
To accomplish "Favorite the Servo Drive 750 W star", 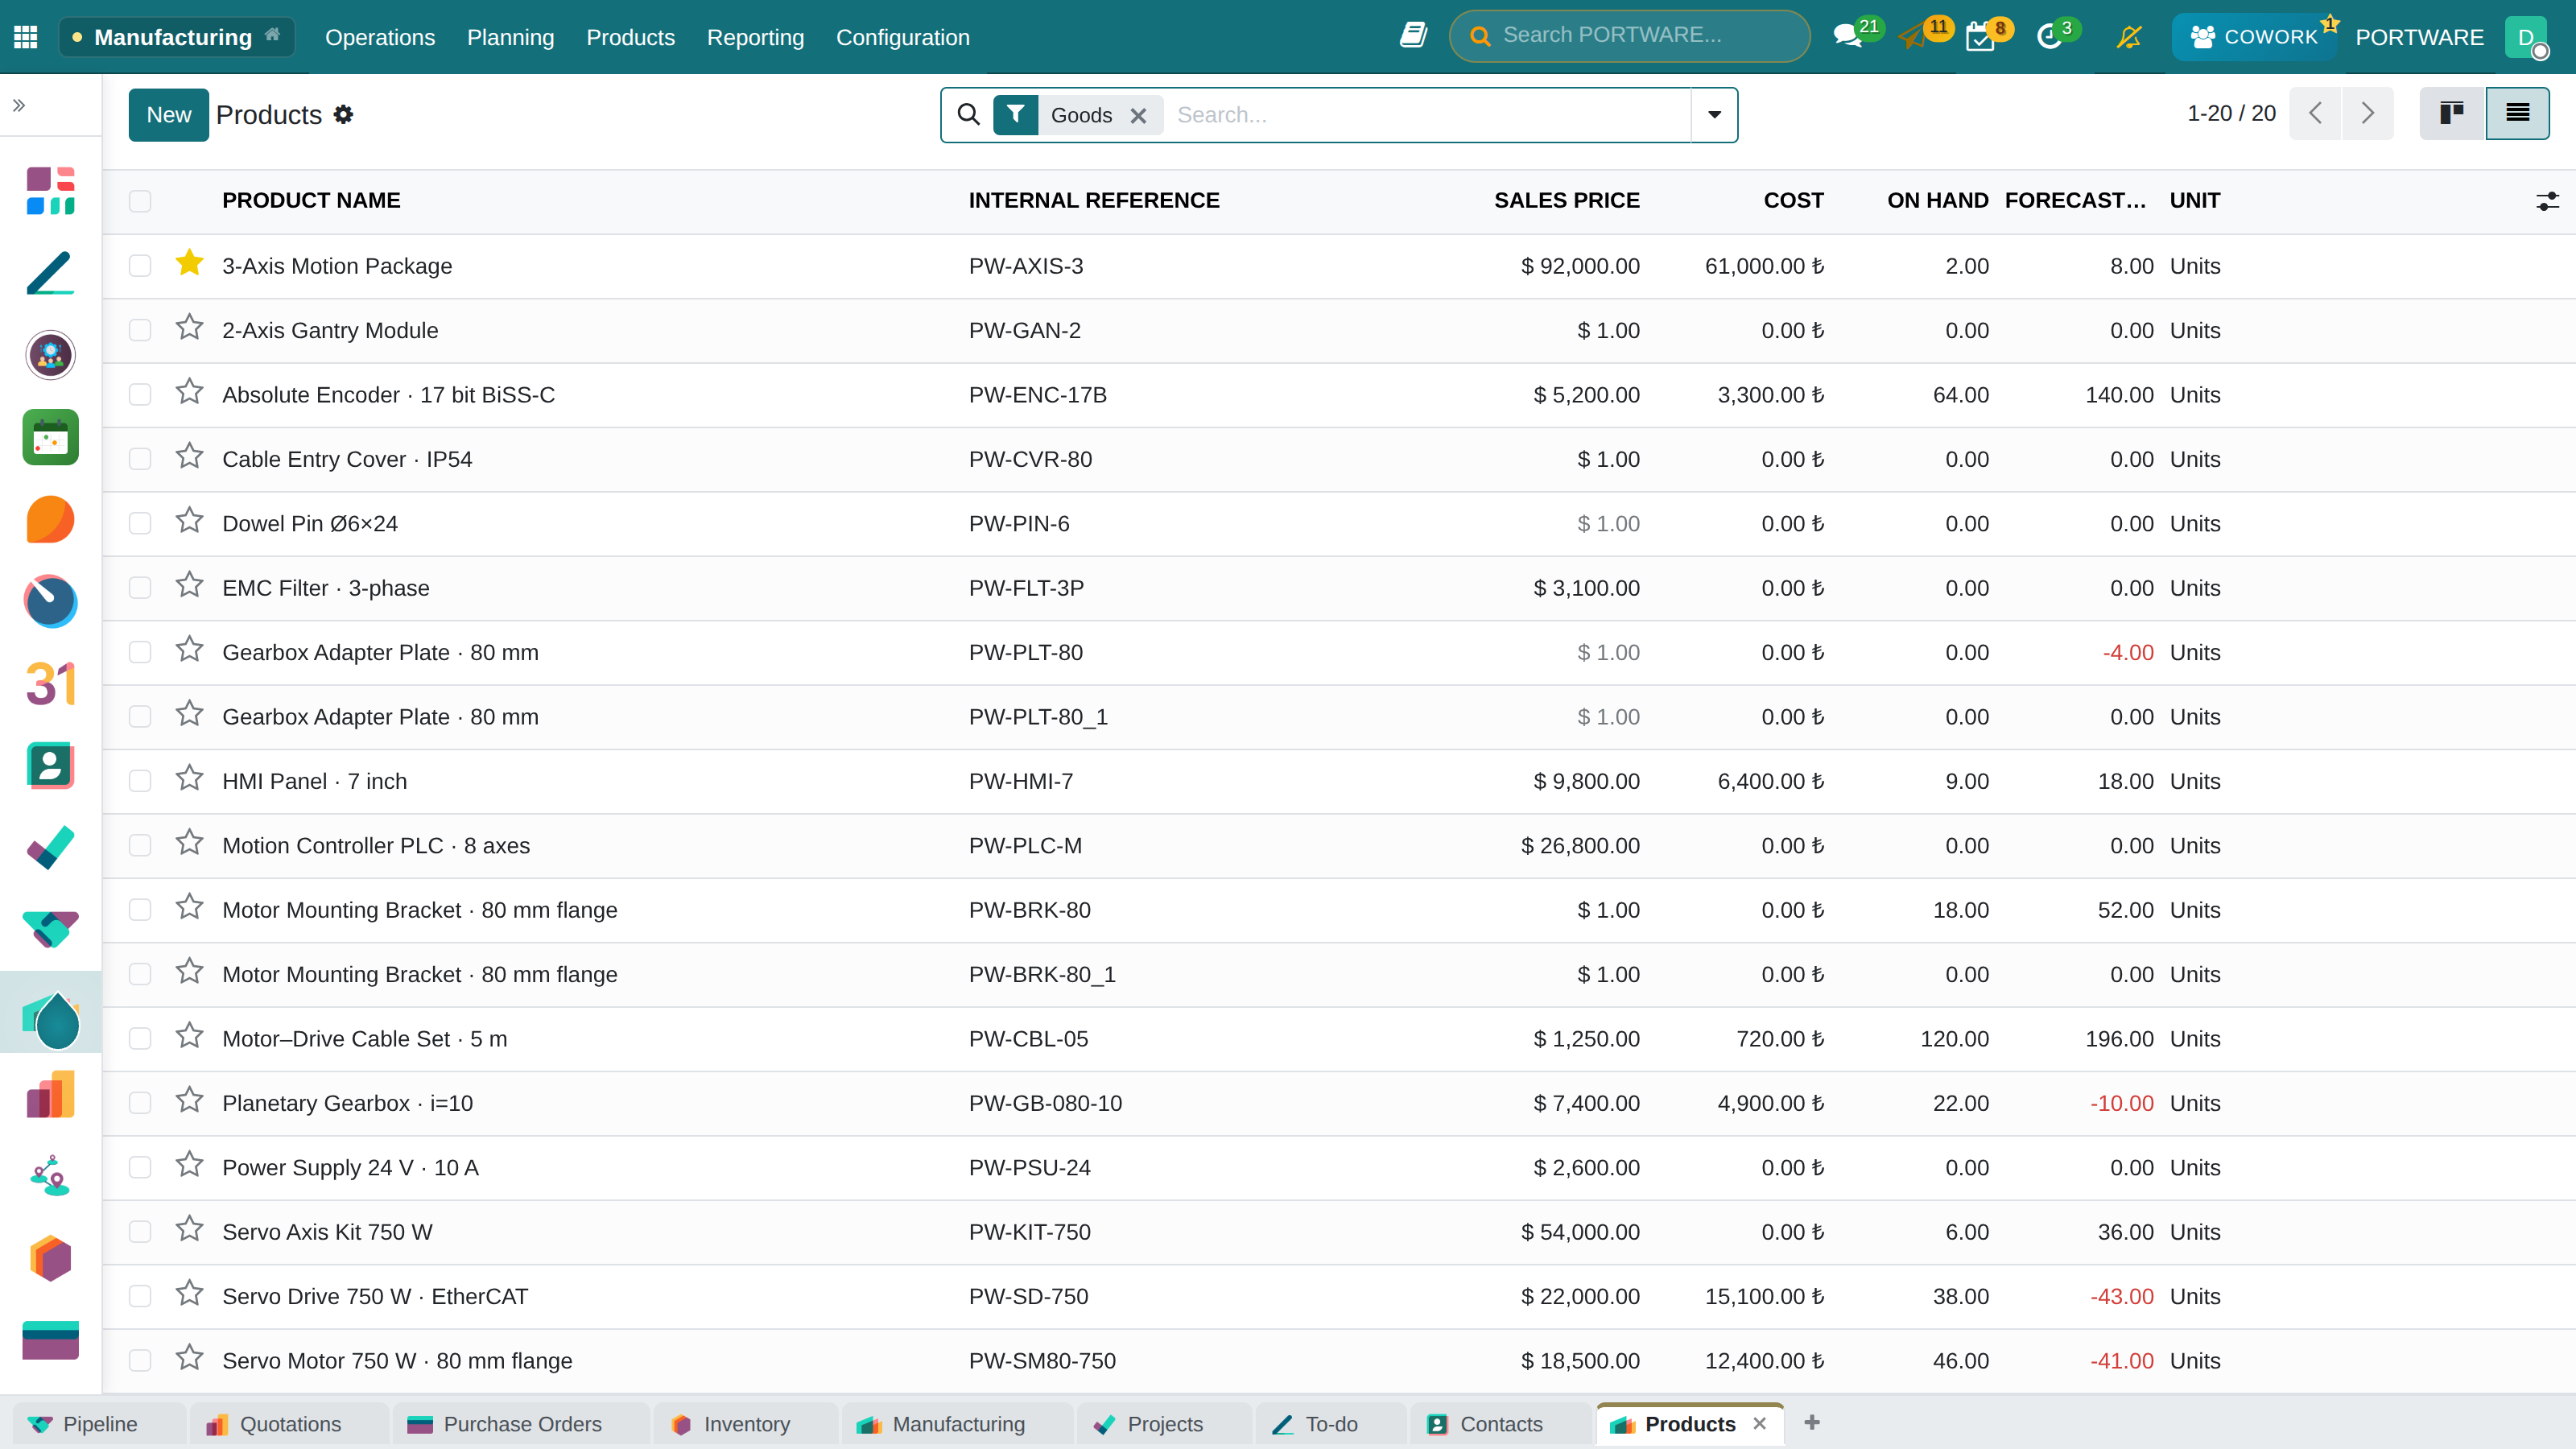I will (189, 1294).
